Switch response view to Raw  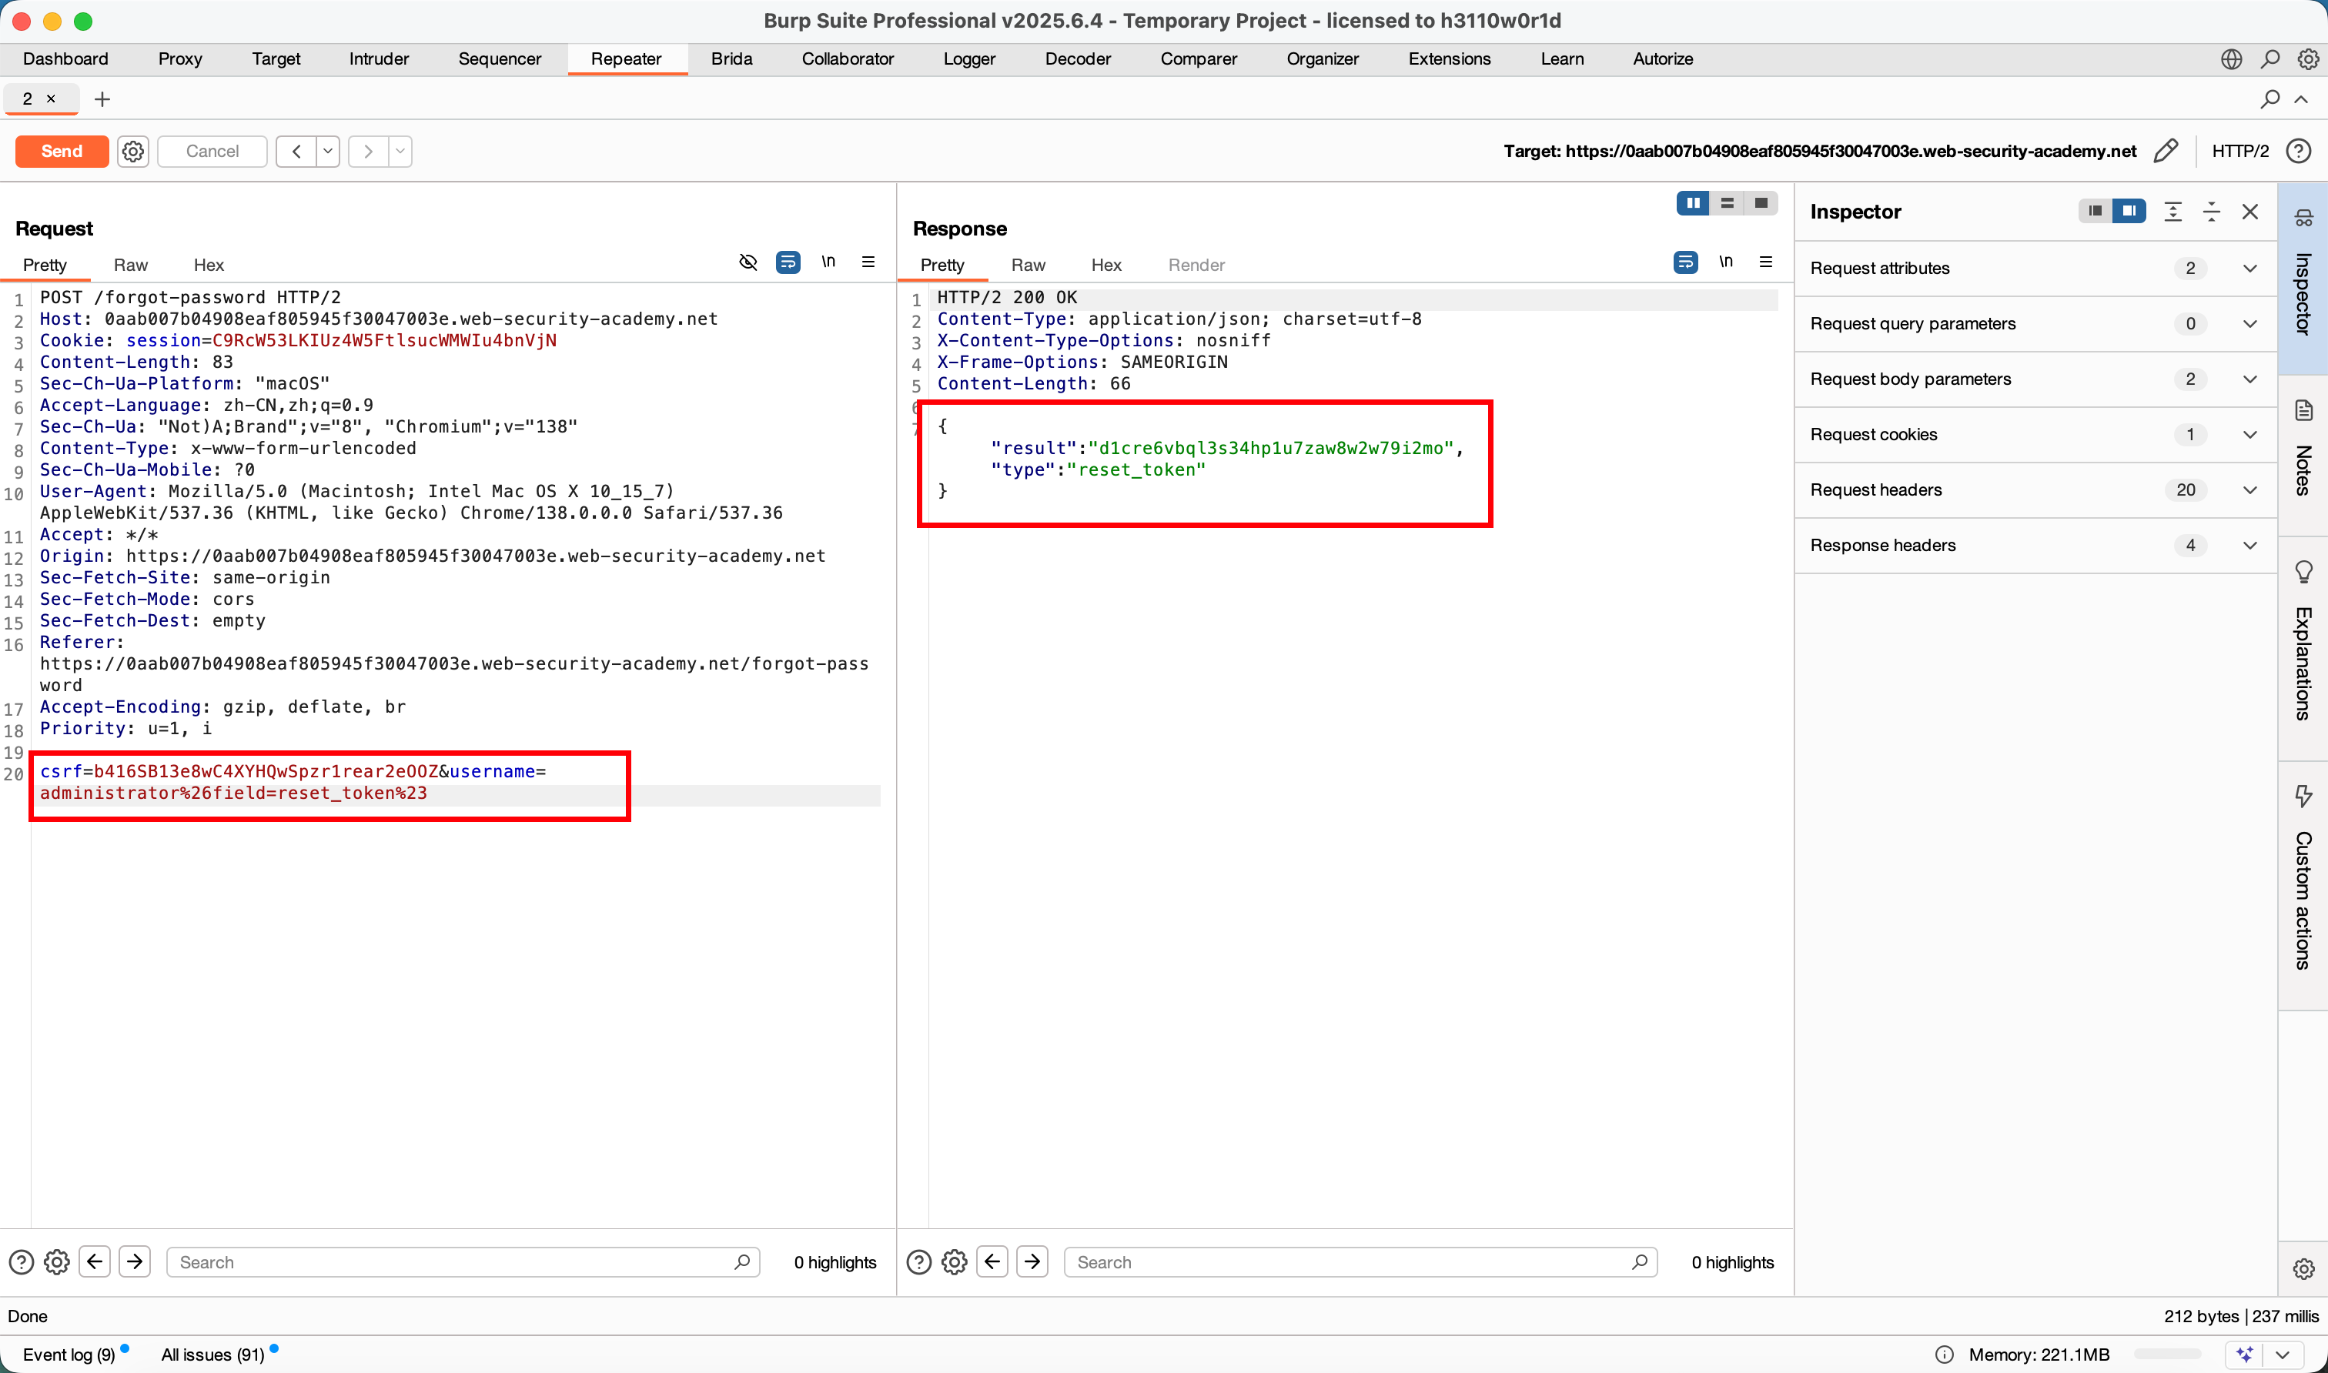pos(1028,265)
